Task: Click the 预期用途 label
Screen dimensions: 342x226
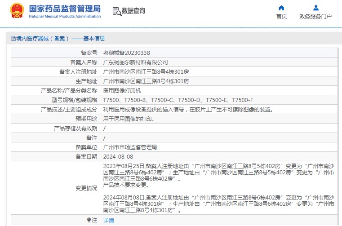Action: point(86,119)
